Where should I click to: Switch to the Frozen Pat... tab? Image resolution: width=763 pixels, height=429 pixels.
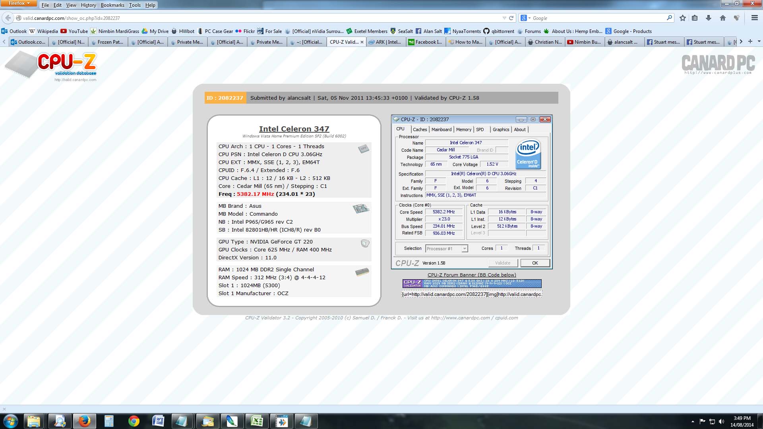(x=108, y=42)
